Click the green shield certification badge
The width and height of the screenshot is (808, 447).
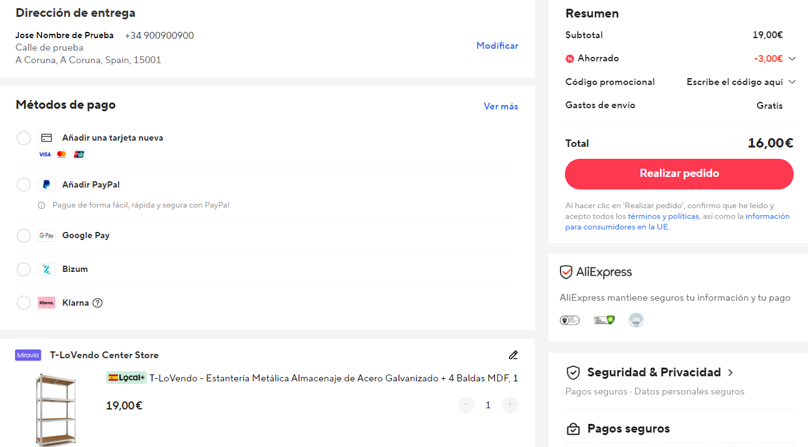tap(604, 320)
